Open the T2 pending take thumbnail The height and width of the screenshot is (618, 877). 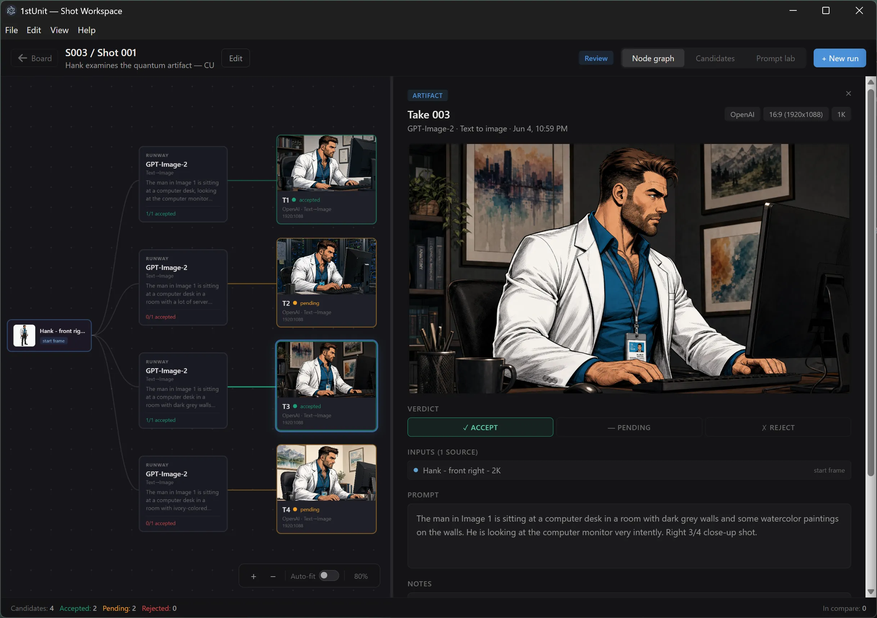coord(326,267)
